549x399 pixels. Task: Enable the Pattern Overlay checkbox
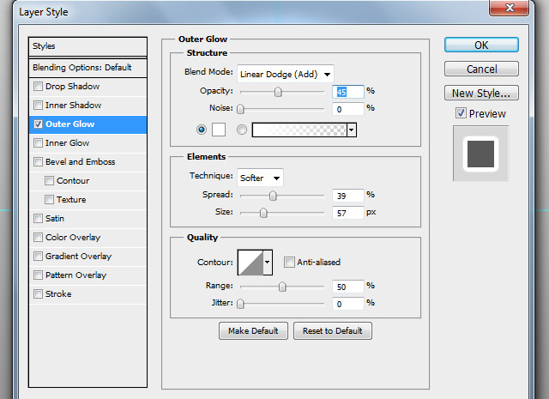38,275
